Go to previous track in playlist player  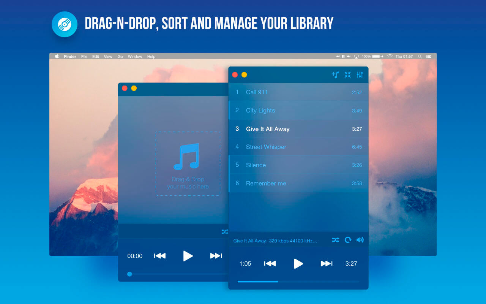(270, 263)
